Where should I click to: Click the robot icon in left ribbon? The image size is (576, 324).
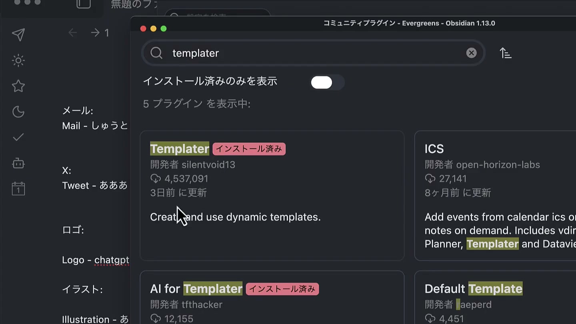click(x=18, y=163)
